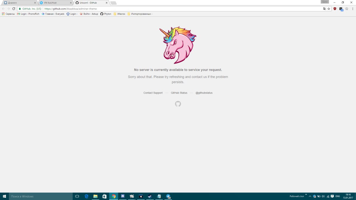
Task: Open the clock showing 19:16
Action: pyautogui.click(x=348, y=196)
